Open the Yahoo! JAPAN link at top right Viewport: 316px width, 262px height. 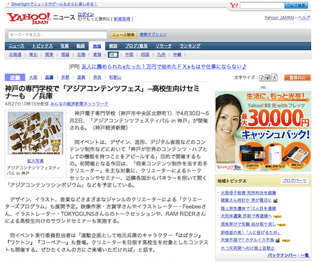point(279,18)
